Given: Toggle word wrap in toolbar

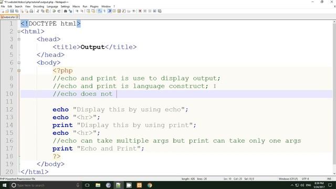Looking at the screenshot, I should click(99, 11).
